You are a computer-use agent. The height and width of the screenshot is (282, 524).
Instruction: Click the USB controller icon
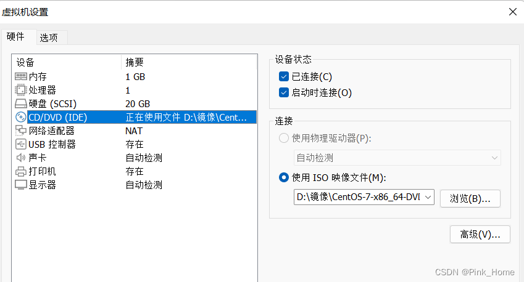tap(21, 144)
